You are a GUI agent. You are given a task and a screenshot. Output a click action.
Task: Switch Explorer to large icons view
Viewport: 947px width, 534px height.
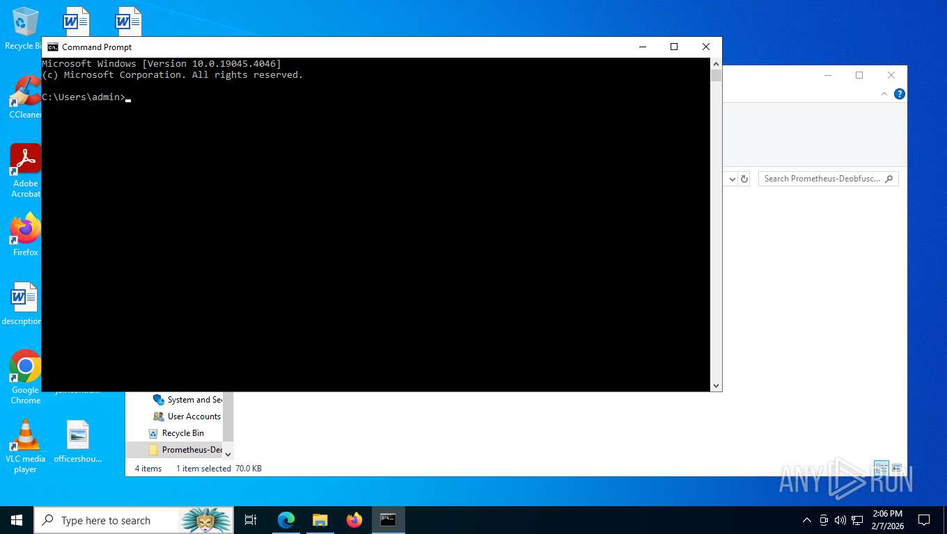point(897,468)
